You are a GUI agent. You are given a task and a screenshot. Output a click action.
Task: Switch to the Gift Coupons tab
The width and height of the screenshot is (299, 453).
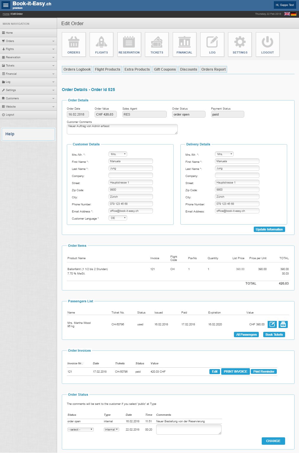pyautogui.click(x=165, y=69)
